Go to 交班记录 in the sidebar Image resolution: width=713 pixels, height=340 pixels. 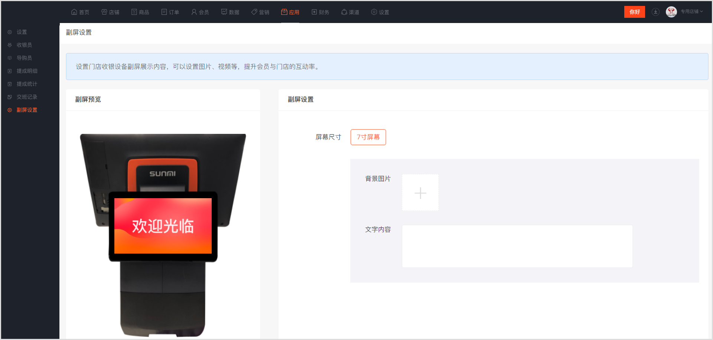27,97
